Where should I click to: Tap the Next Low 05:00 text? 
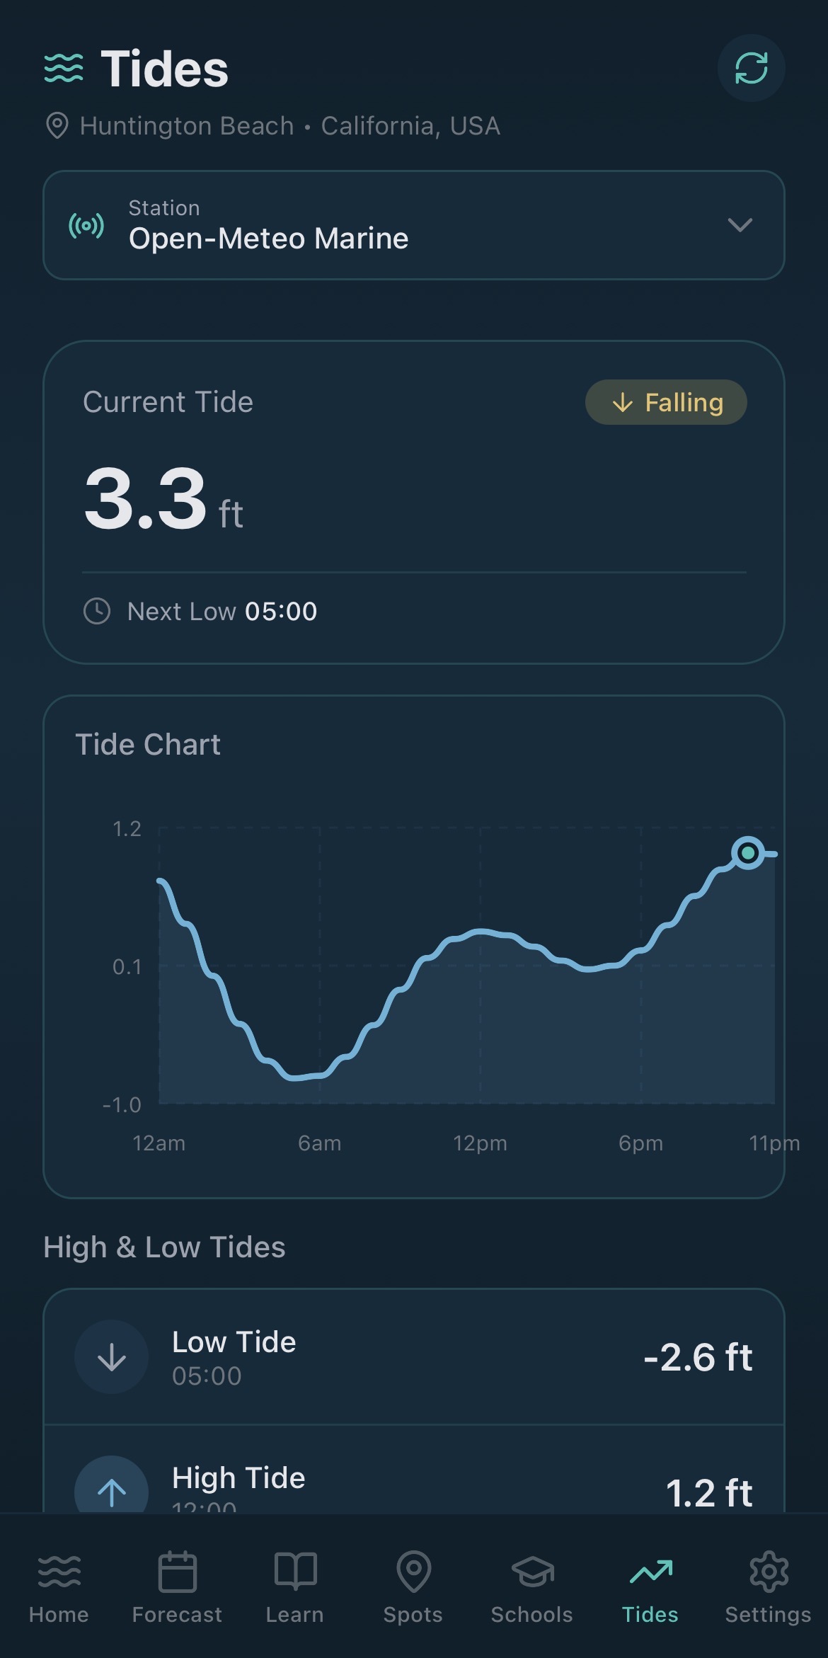pos(222,611)
